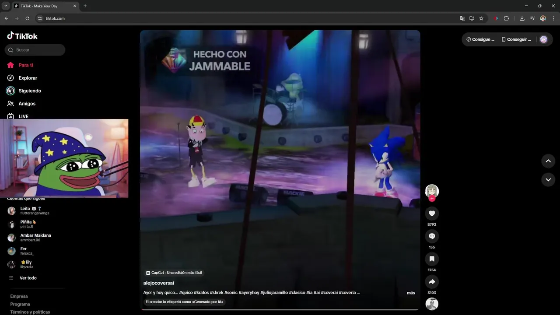The image size is (560, 315).
Task: Click the TikTok logo
Action: [x=22, y=36]
